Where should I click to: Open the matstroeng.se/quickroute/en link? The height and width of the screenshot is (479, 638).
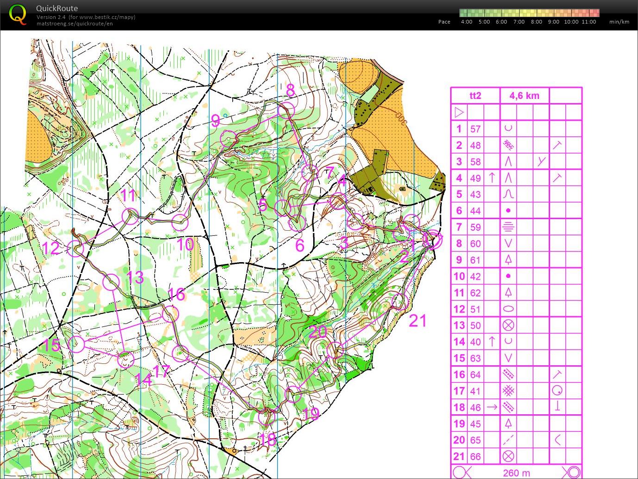pos(74,24)
